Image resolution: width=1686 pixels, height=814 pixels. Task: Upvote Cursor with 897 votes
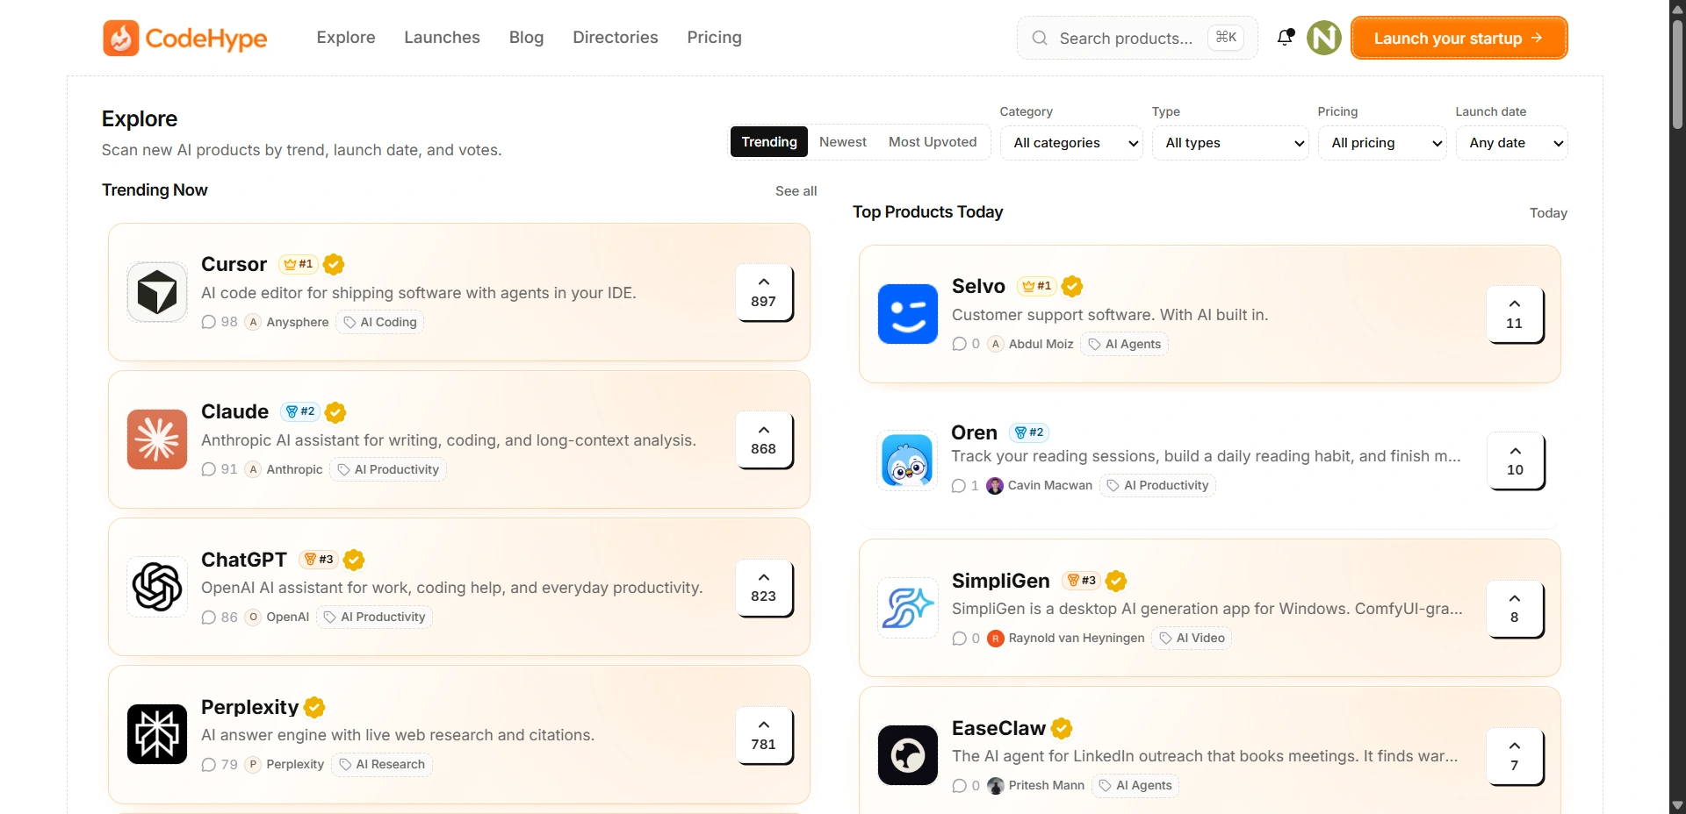point(764,292)
